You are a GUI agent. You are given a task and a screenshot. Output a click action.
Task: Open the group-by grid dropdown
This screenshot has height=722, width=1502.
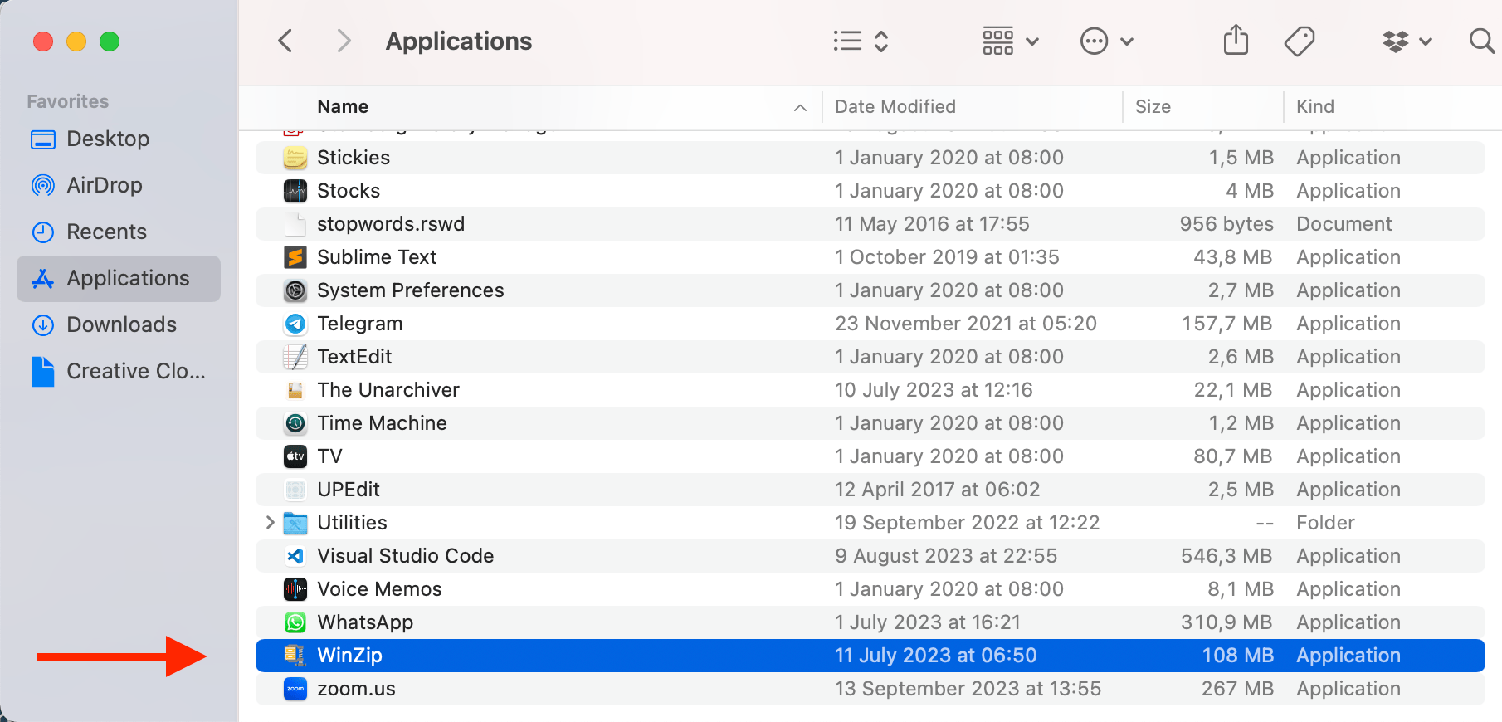[x=1011, y=41]
